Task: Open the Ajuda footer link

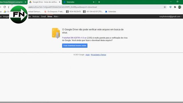Action: point(87,55)
